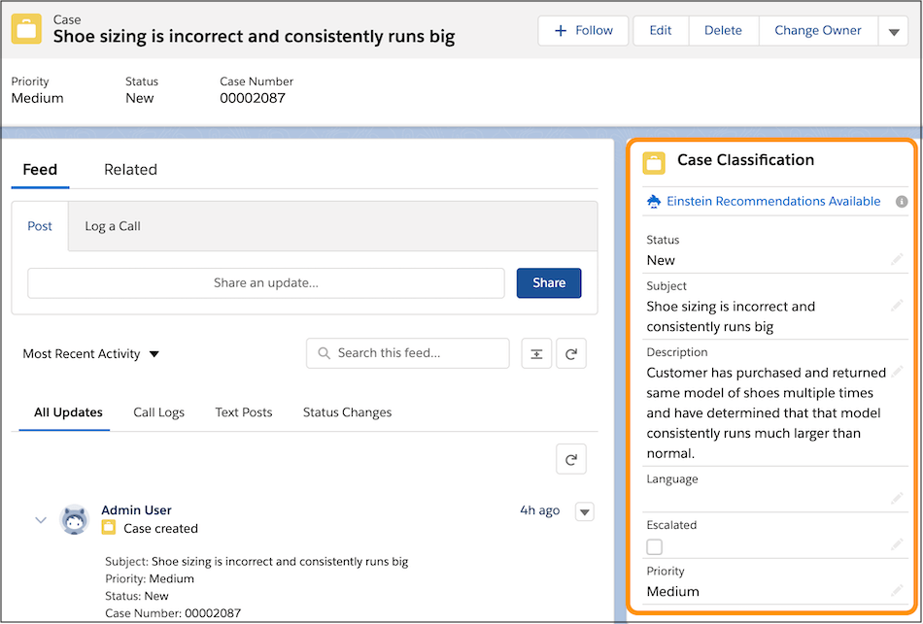Switch to the Related tab
Image resolution: width=923 pixels, height=624 pixels.
[x=130, y=170]
